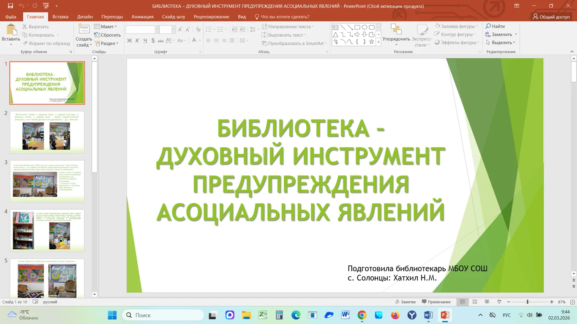
Task: Click the increase font size icon
Action: (x=180, y=29)
